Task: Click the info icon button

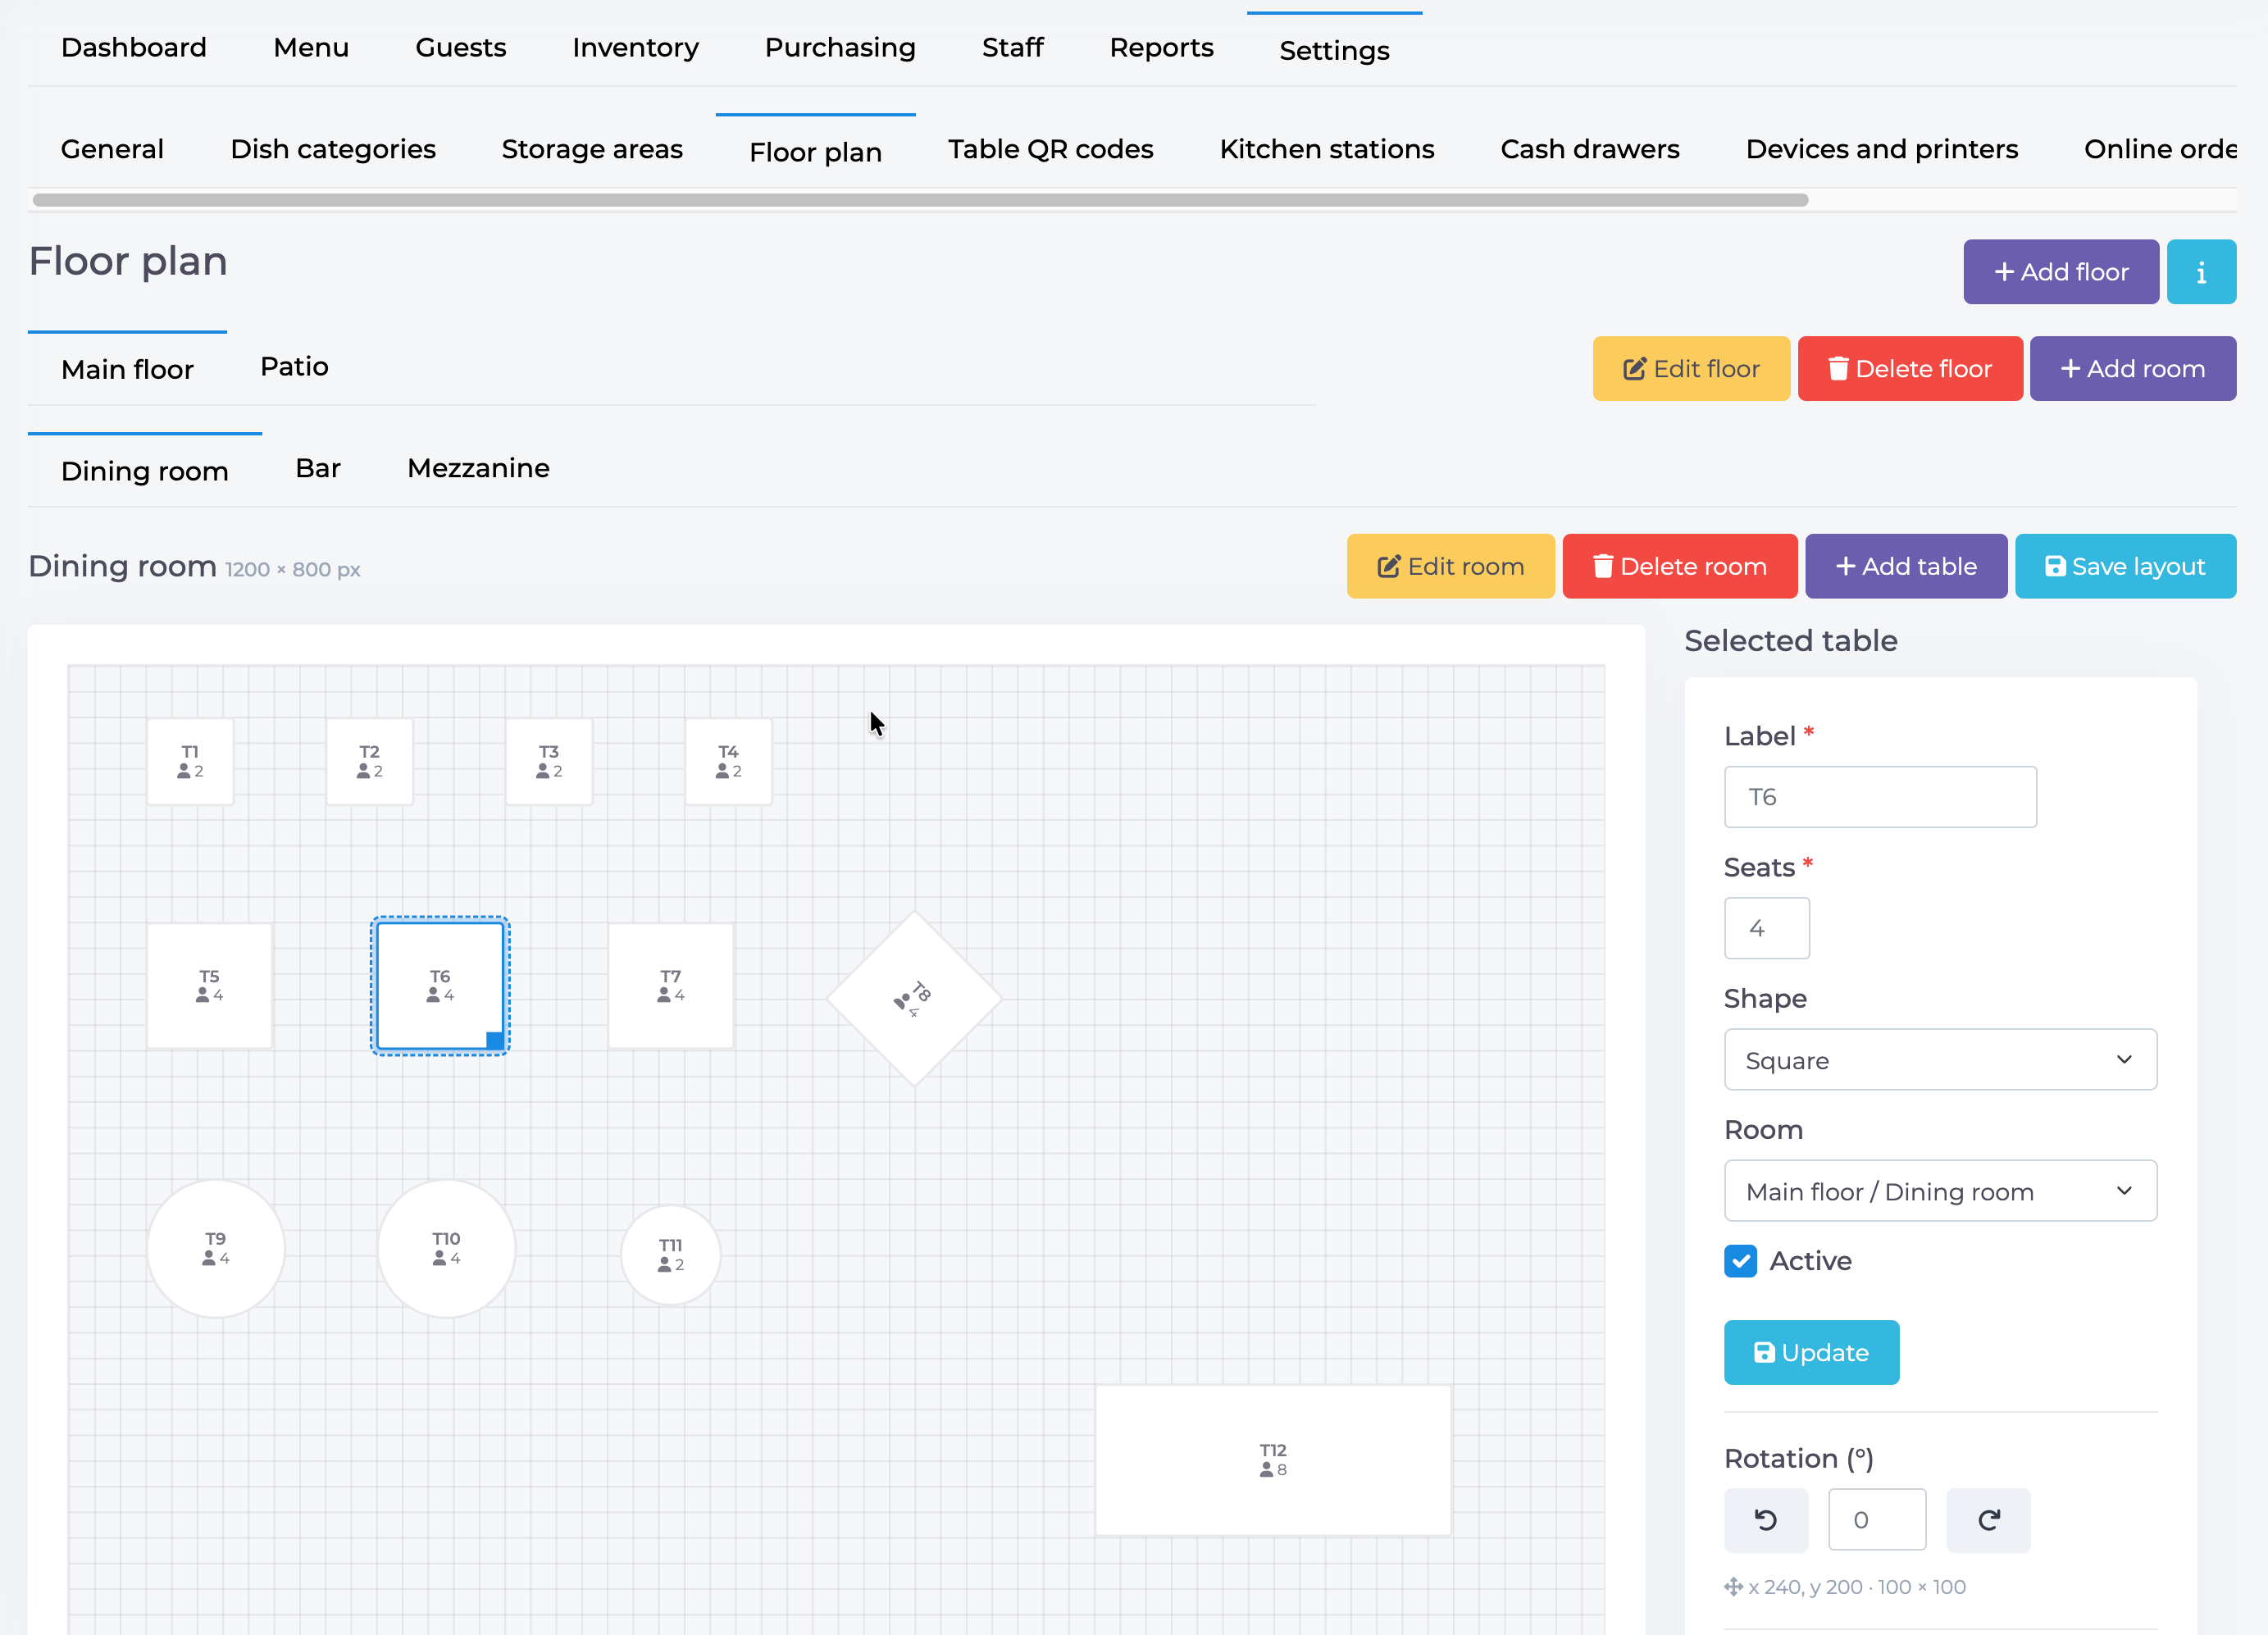Action: tap(2200, 272)
